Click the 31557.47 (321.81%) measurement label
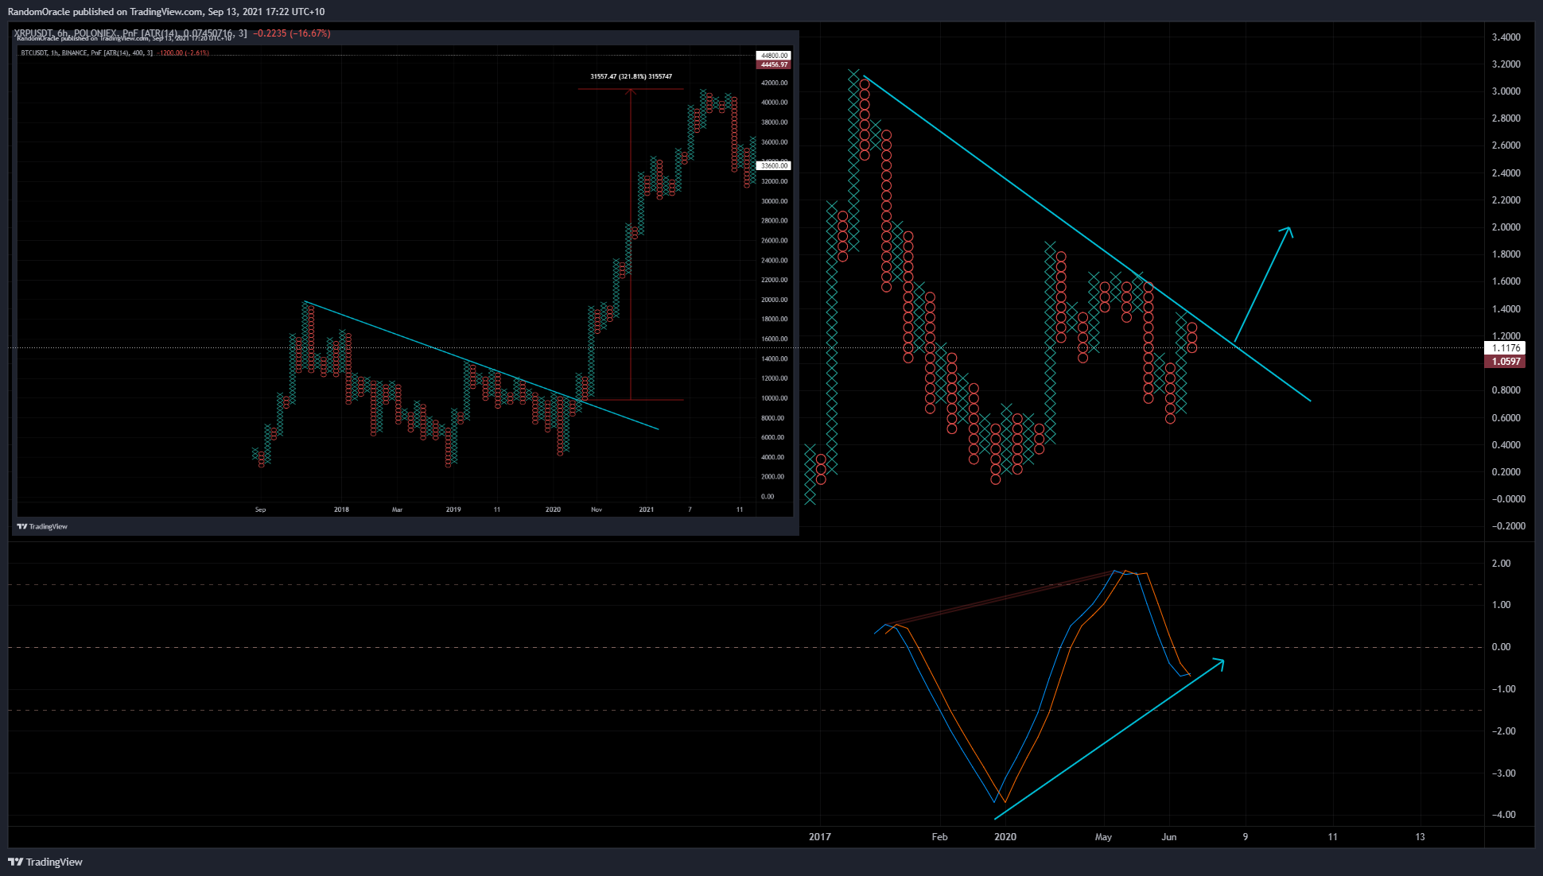The image size is (1543, 876). (631, 76)
